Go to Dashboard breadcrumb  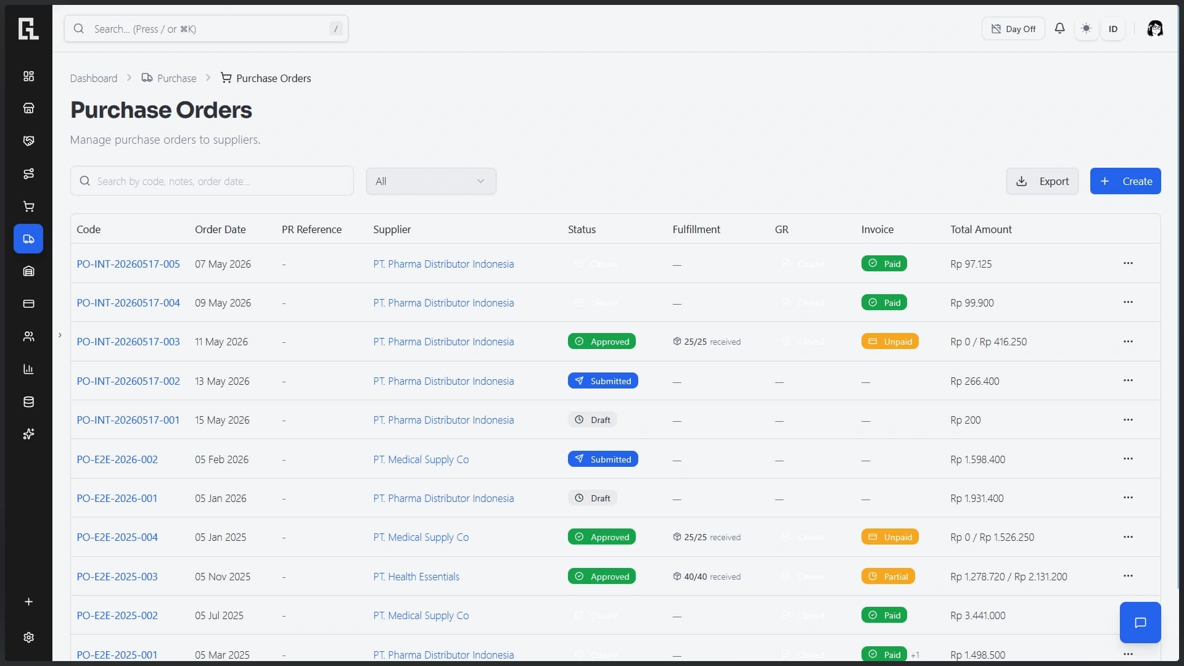(94, 78)
